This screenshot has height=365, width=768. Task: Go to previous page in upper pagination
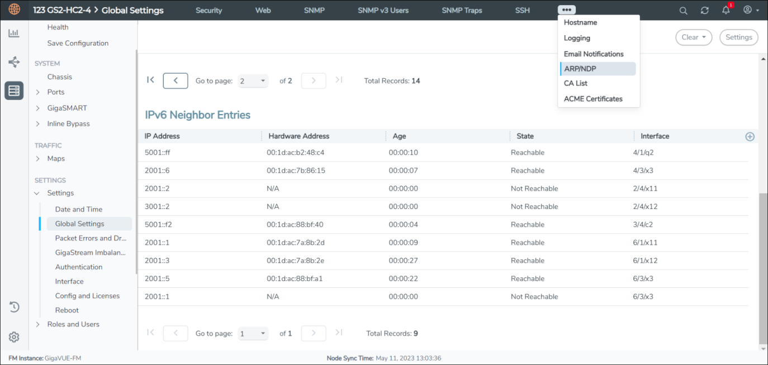[x=176, y=81]
